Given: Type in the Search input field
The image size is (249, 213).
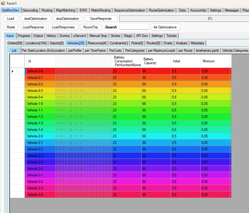Looking at the screenshot, I should click(134, 27).
